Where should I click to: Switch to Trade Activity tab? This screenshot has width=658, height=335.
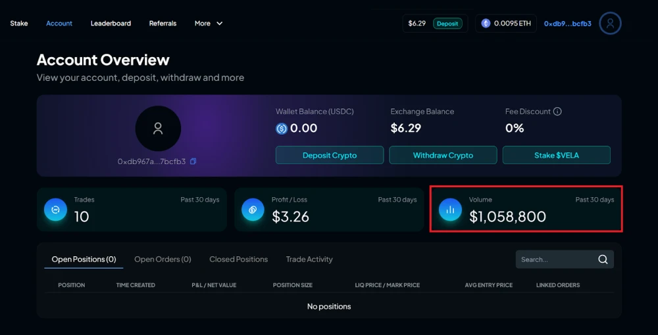coord(309,259)
